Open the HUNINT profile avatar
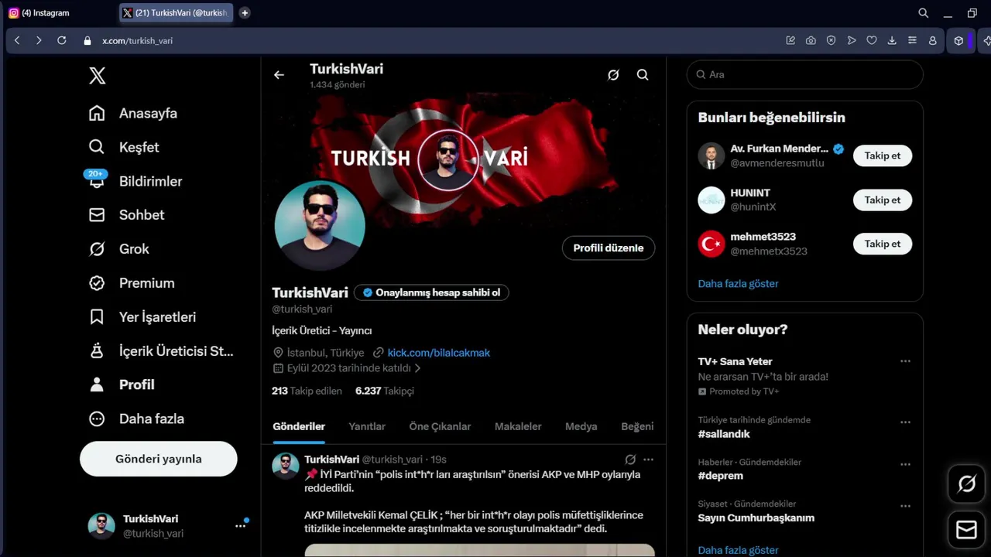Screen dimensions: 991x557 (x=712, y=200)
